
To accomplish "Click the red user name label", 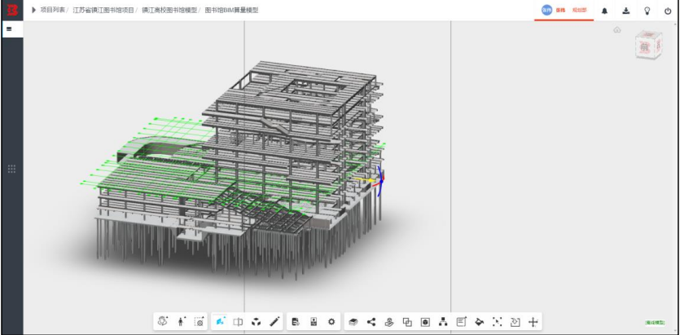I will pyautogui.click(x=561, y=10).
